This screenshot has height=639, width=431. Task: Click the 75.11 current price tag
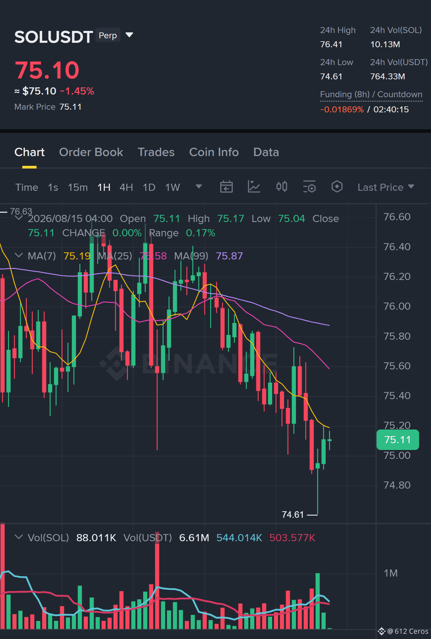398,440
